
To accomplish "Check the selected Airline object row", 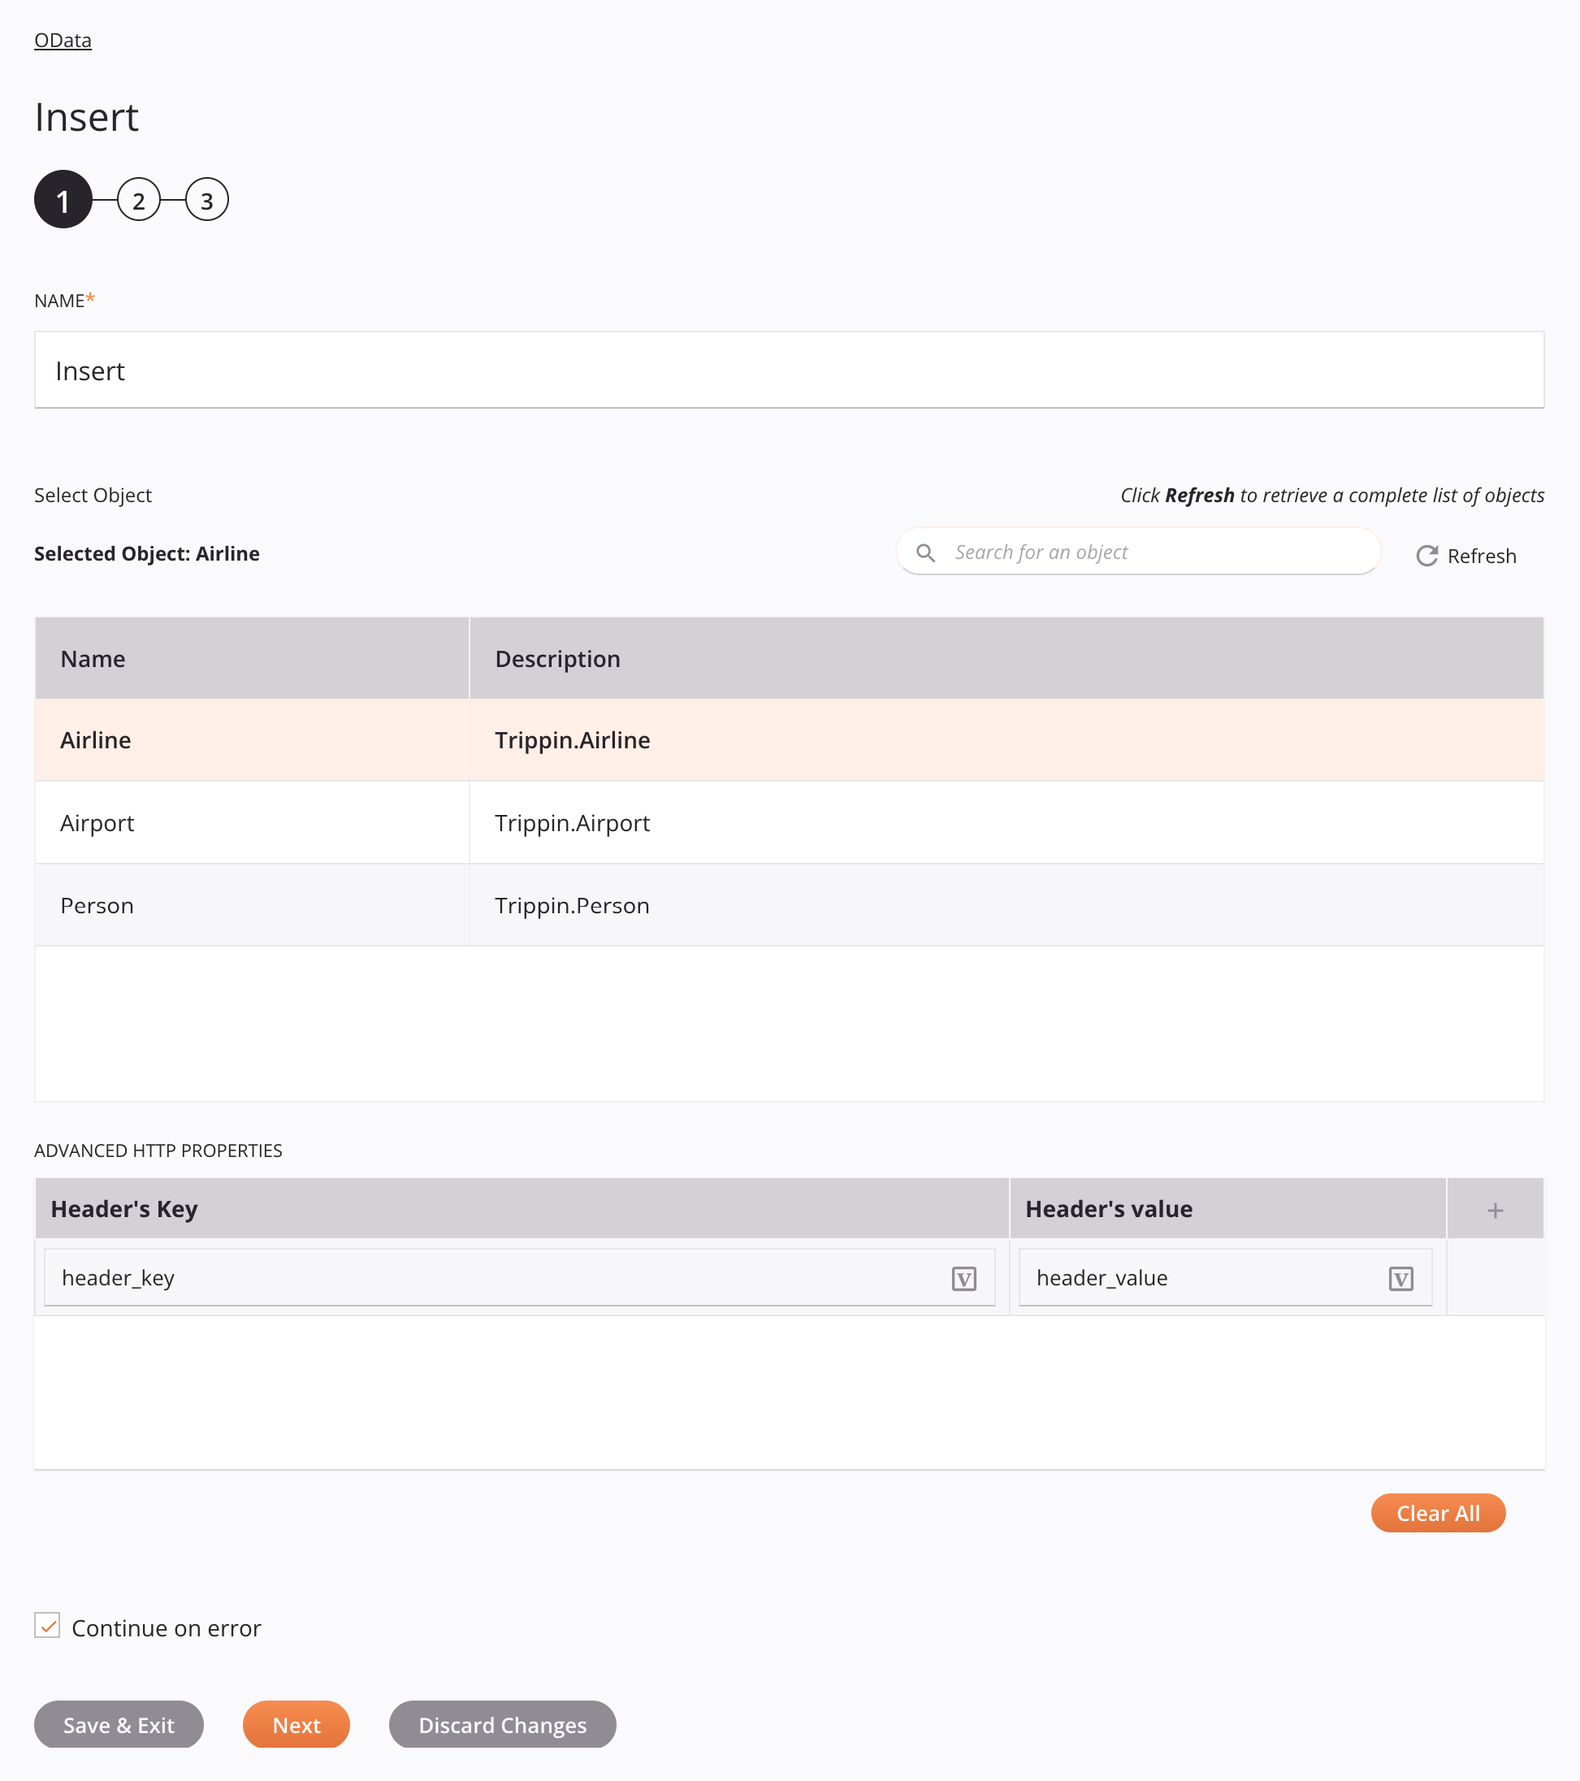I will click(789, 739).
